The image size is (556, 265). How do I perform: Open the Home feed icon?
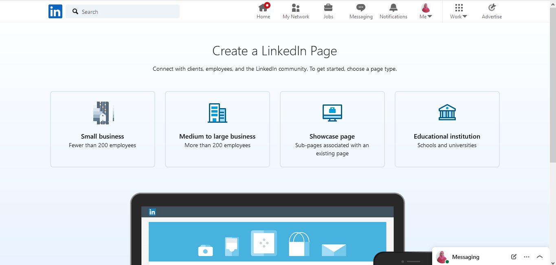point(263,8)
